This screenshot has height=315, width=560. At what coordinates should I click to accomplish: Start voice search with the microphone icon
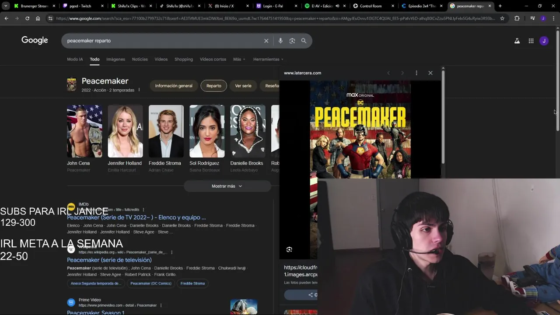pos(280,41)
